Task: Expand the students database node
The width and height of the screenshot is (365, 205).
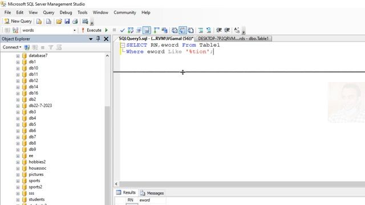Action: point(18,200)
